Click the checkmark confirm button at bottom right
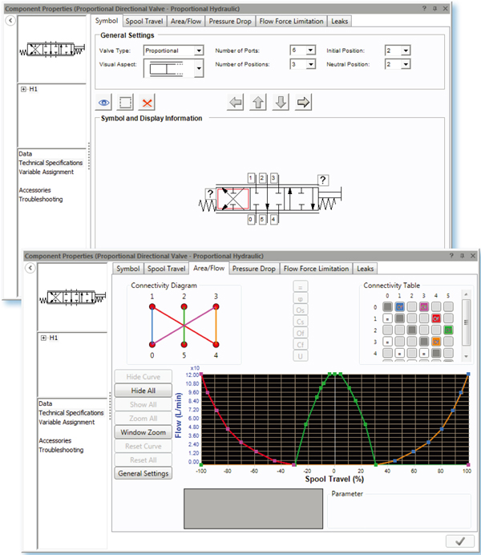 coord(460,541)
